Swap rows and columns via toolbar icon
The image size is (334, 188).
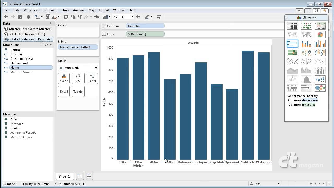click(66, 17)
